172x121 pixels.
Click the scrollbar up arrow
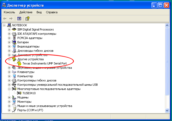tap(167, 25)
